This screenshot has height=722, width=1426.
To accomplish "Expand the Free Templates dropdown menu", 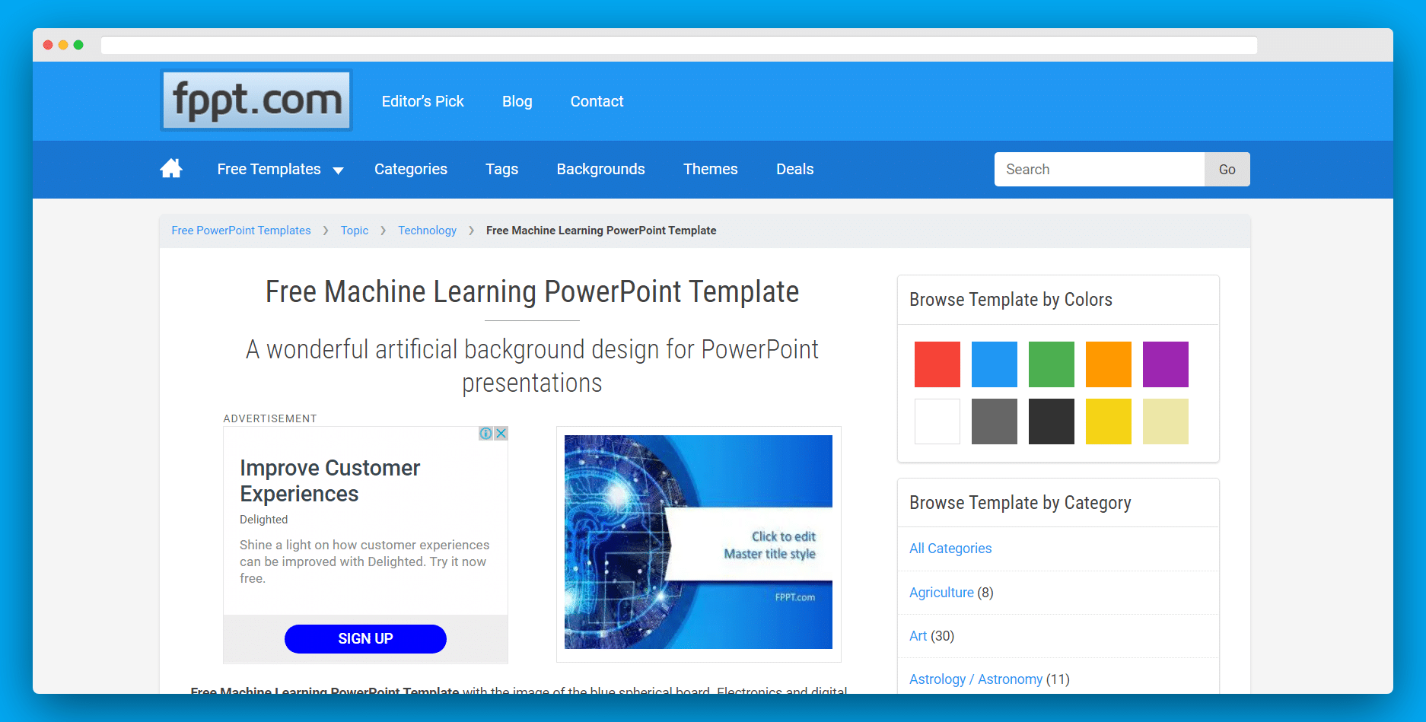I will [280, 169].
